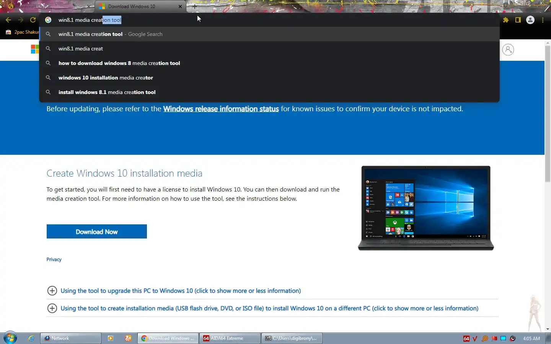The width and height of the screenshot is (551, 344).
Task: Close the Download Windows 10 tab
Action: coord(180,6)
